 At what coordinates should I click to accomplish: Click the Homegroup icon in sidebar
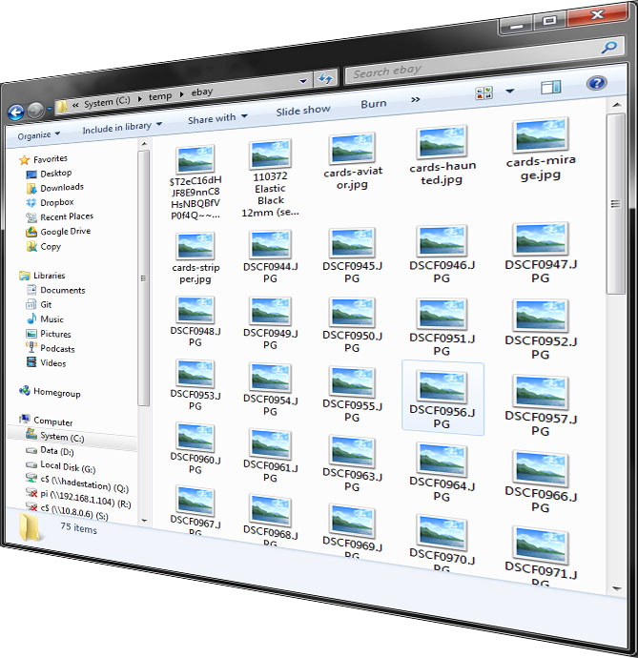point(26,392)
